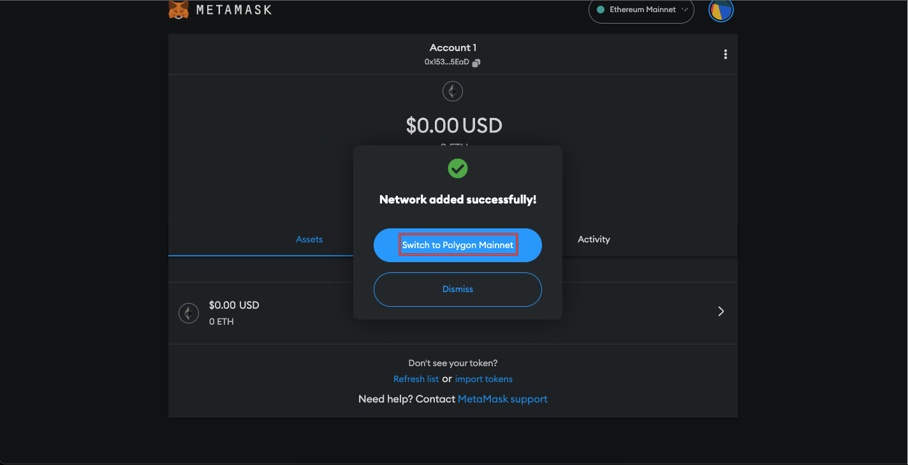Switch to the Activity tab
The image size is (908, 465).
click(594, 239)
